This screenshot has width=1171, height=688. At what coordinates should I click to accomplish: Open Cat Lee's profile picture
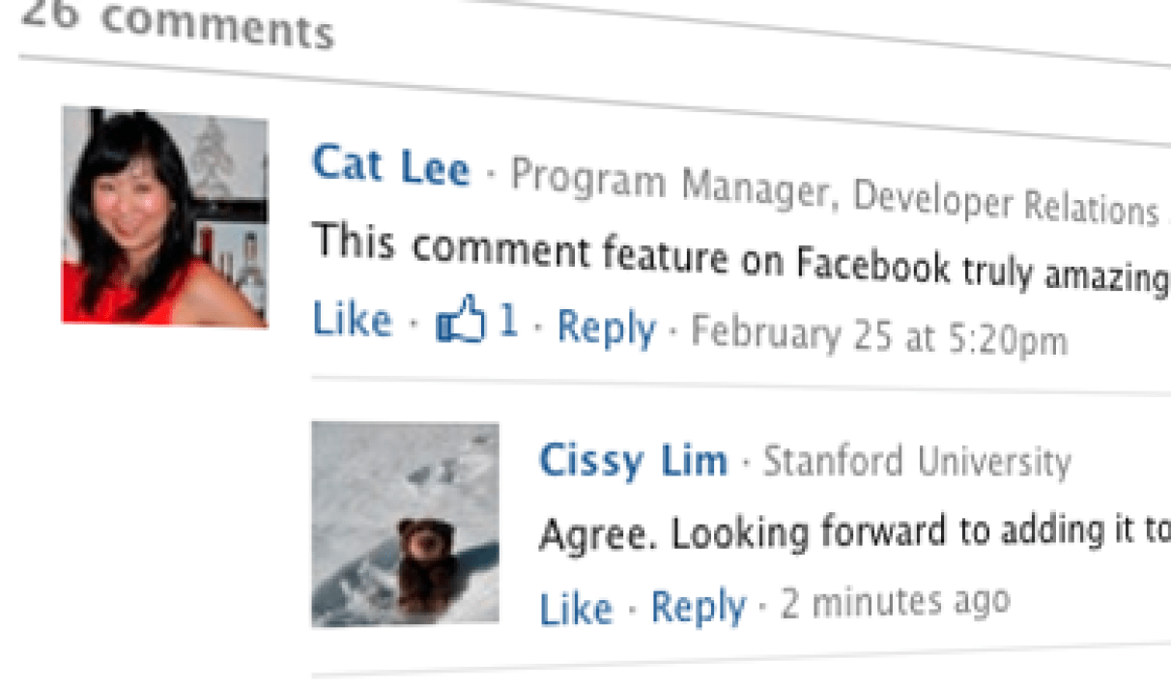click(164, 216)
